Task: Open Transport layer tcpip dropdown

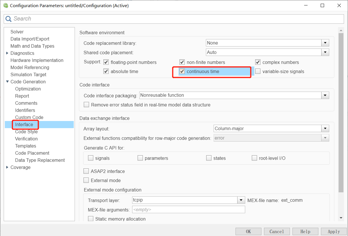Action: 241,200
